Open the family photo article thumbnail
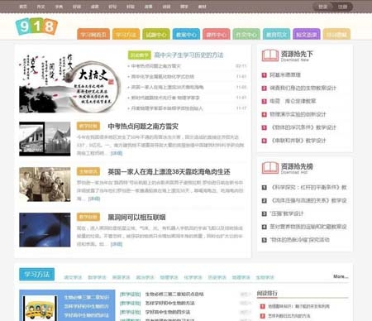This screenshot has height=321, width=372. point(45,184)
